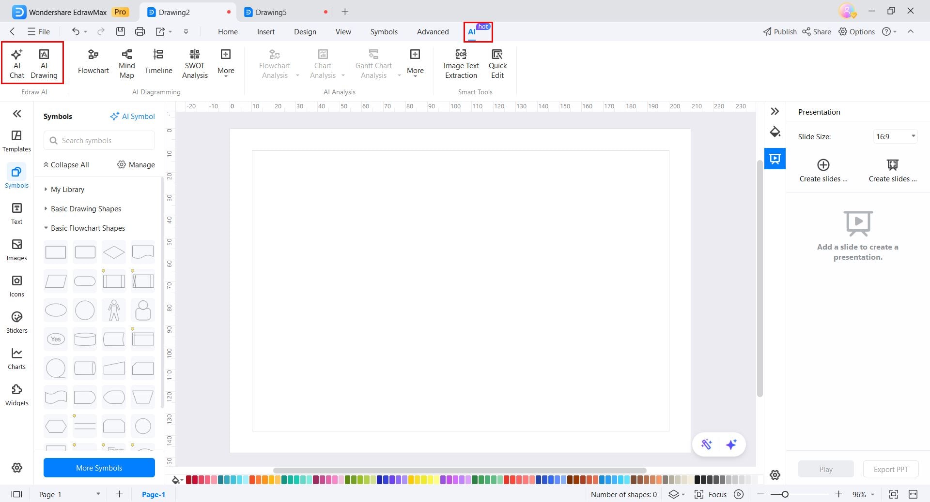Image resolution: width=930 pixels, height=502 pixels.
Task: Click the floating magic pen button
Action: pos(707,444)
